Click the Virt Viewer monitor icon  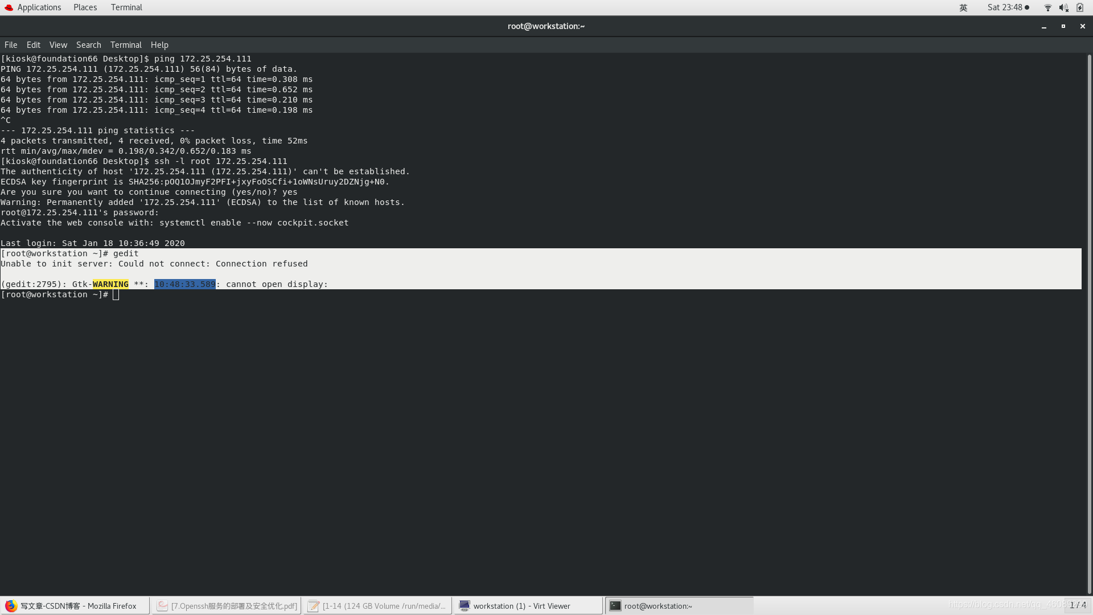[x=465, y=606]
